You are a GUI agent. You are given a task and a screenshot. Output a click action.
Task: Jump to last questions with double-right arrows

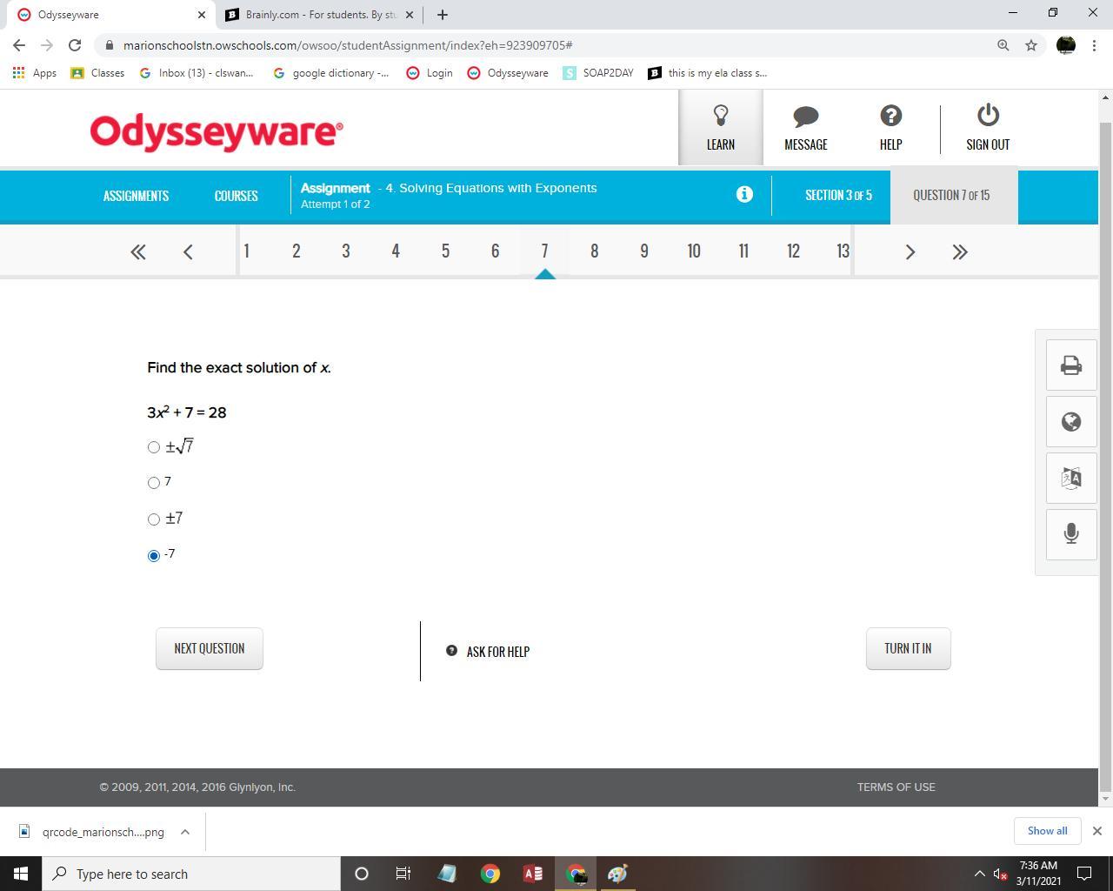(960, 251)
